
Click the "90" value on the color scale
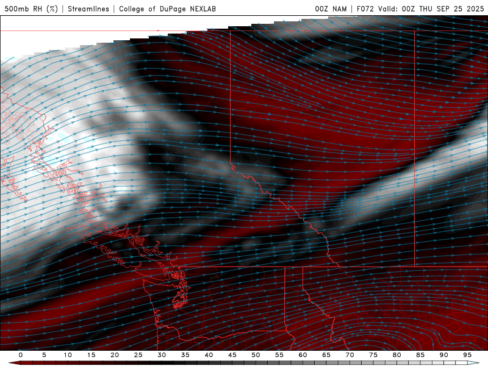point(443,355)
